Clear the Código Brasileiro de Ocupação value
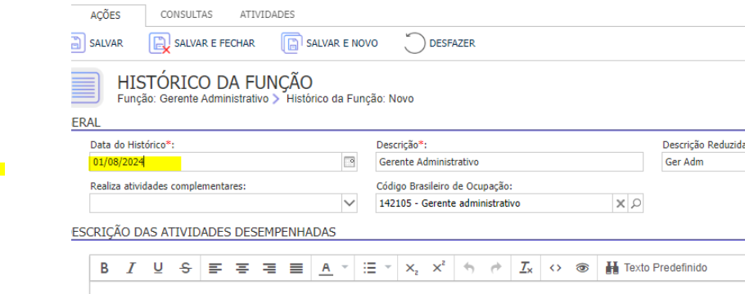The height and width of the screenshot is (294, 745). click(620, 204)
